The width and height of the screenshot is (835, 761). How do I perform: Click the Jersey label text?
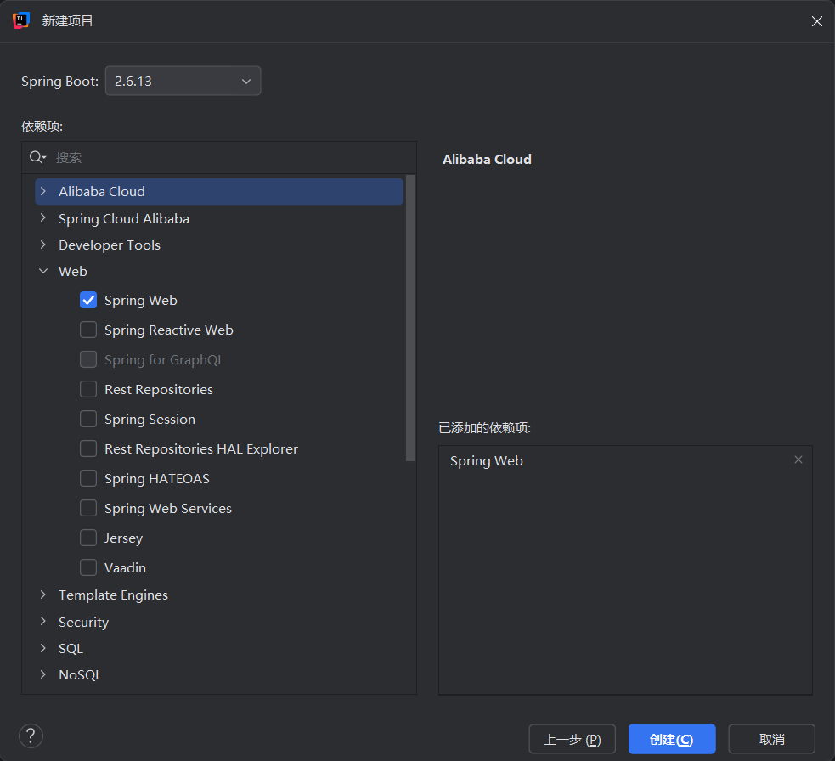[x=123, y=538]
